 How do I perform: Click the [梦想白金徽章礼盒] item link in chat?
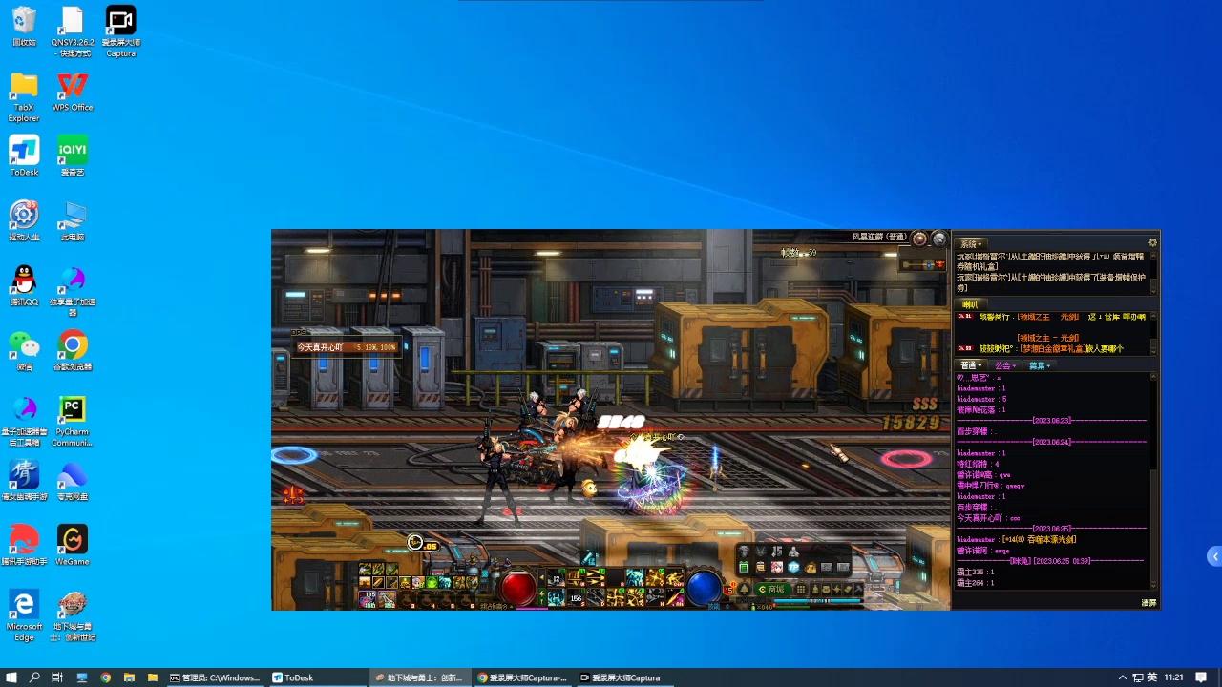pos(1051,348)
